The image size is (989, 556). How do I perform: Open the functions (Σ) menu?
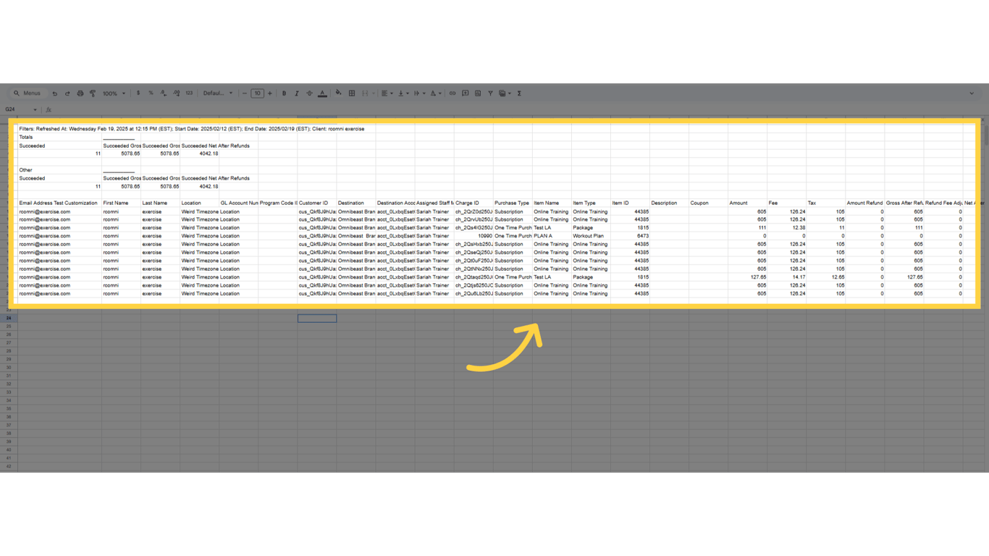[519, 93]
